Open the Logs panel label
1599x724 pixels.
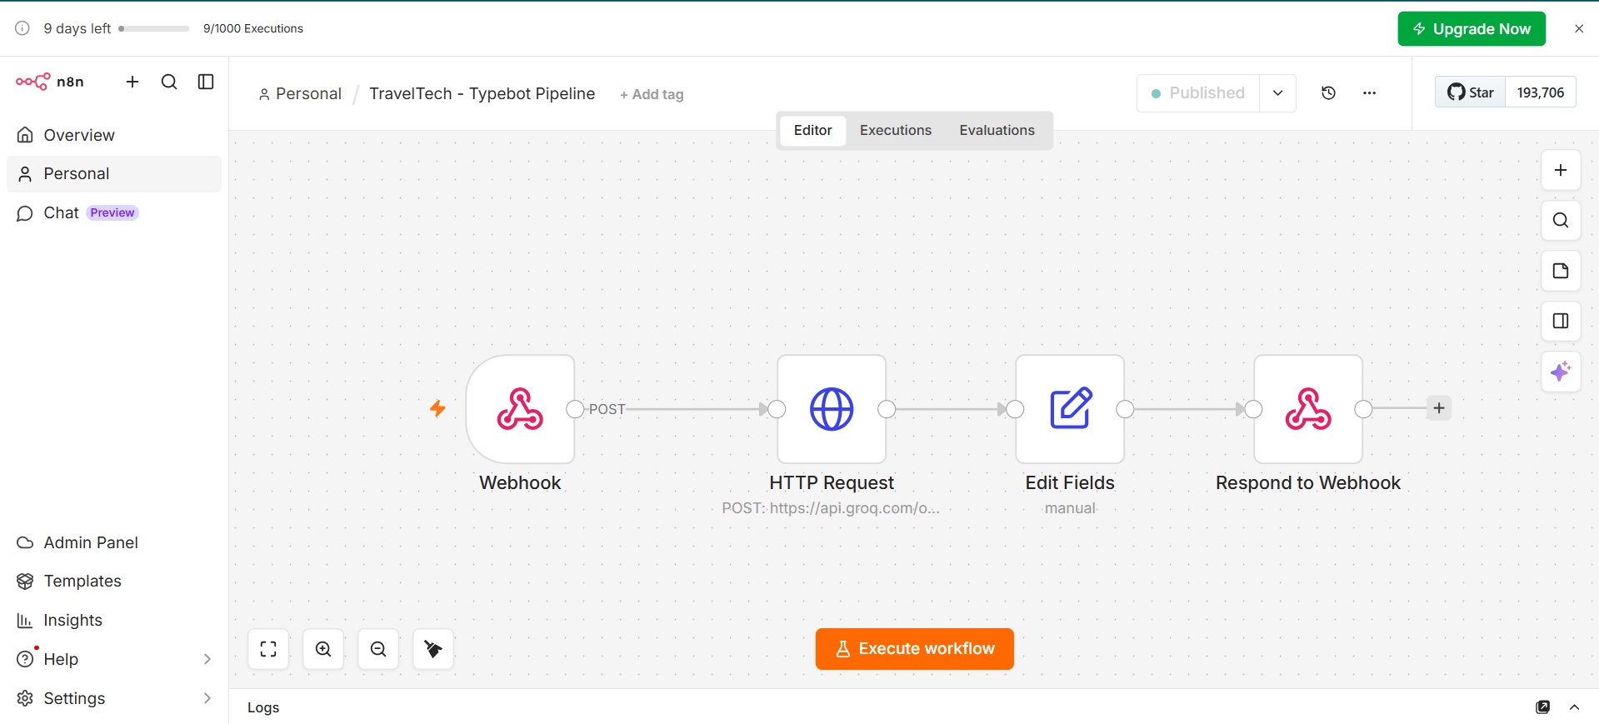tap(263, 707)
